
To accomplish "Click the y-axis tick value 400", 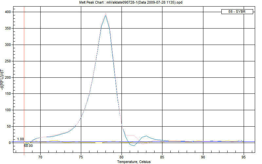I will coord(8,12).
